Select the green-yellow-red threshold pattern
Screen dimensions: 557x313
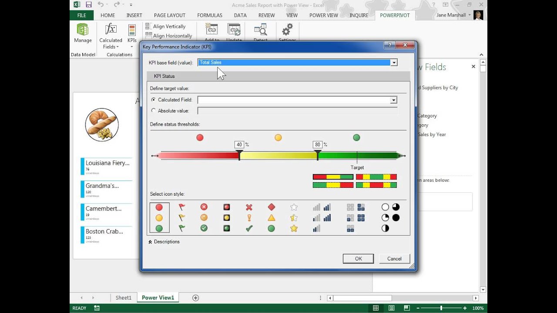(x=333, y=185)
